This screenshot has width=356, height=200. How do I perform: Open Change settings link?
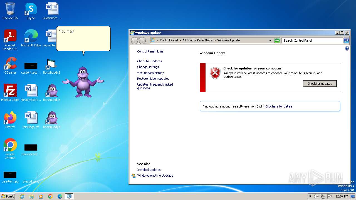coord(148,67)
